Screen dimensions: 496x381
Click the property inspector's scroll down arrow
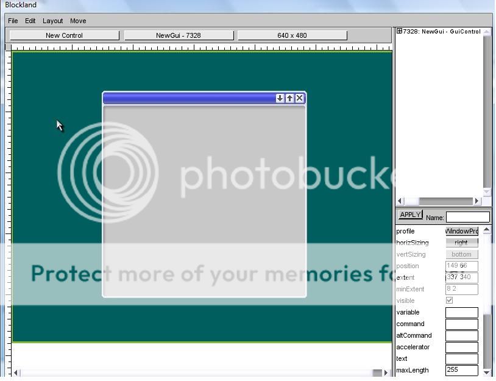pos(487,373)
